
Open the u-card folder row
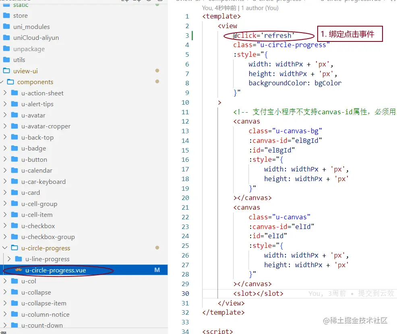[x=84, y=193]
